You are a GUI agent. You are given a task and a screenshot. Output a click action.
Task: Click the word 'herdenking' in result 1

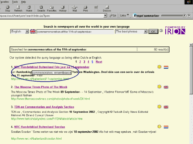[x=24, y=72]
